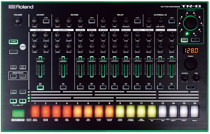Image resolution: width=210 pixels, height=134 pixels.
Task: Tap step pad 8 Closed Hihat
Action: [109, 111]
